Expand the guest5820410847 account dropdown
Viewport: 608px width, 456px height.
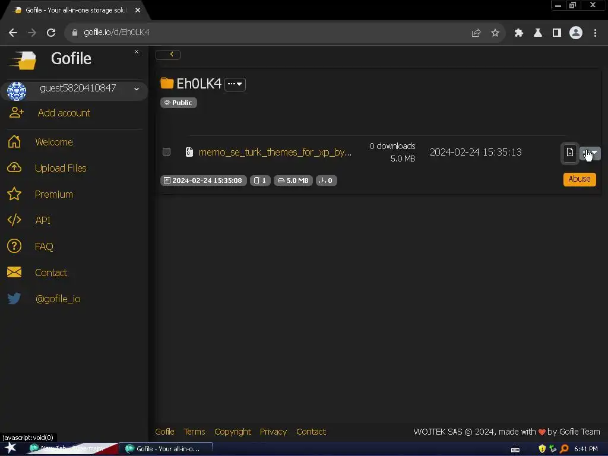coord(137,89)
